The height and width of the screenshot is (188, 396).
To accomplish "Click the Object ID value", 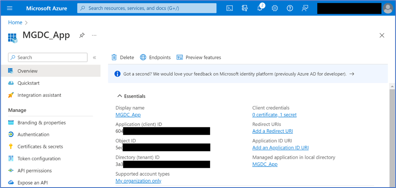I will coord(162,147).
